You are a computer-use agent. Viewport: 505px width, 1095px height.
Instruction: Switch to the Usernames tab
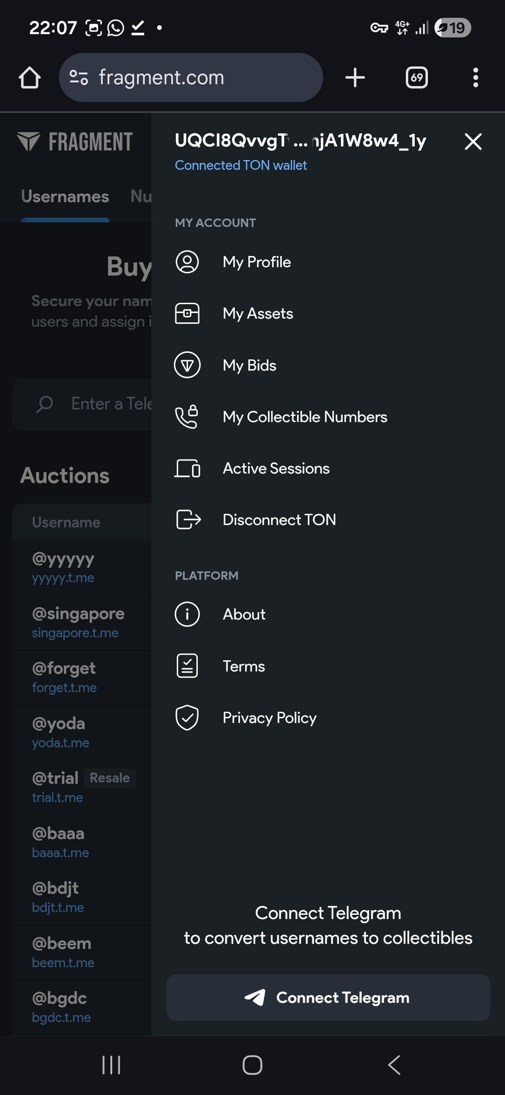pos(65,197)
